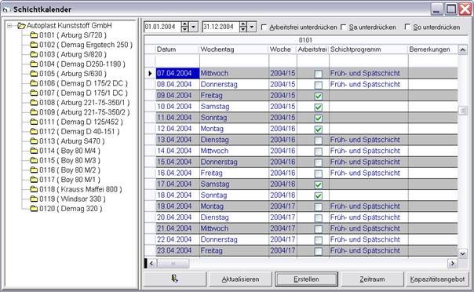Click the horizontal scroll left arrow
Viewport: 474px width, 292px height.
pyautogui.click(x=151, y=264)
